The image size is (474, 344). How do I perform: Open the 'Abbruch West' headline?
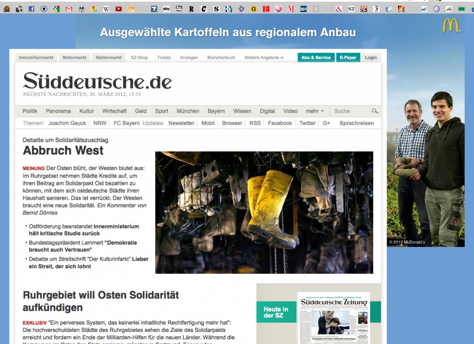[63, 150]
